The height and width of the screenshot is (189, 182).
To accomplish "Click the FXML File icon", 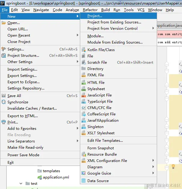I will pos(83,75).
